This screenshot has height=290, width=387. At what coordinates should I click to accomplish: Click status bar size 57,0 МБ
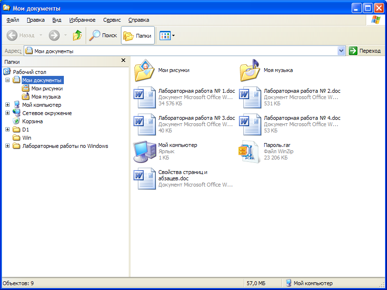point(256,283)
